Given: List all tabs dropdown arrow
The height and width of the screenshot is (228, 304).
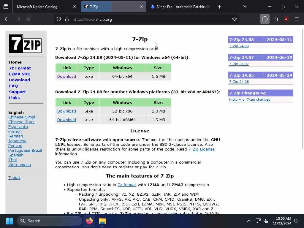Looking at the screenshot, I should pyautogui.click(x=245, y=7).
